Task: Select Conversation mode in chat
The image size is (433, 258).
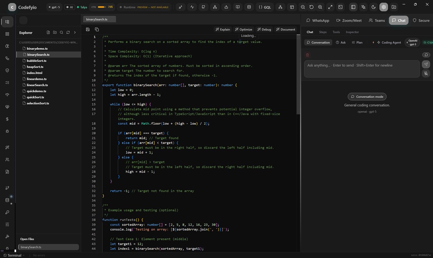Action: click(318, 42)
